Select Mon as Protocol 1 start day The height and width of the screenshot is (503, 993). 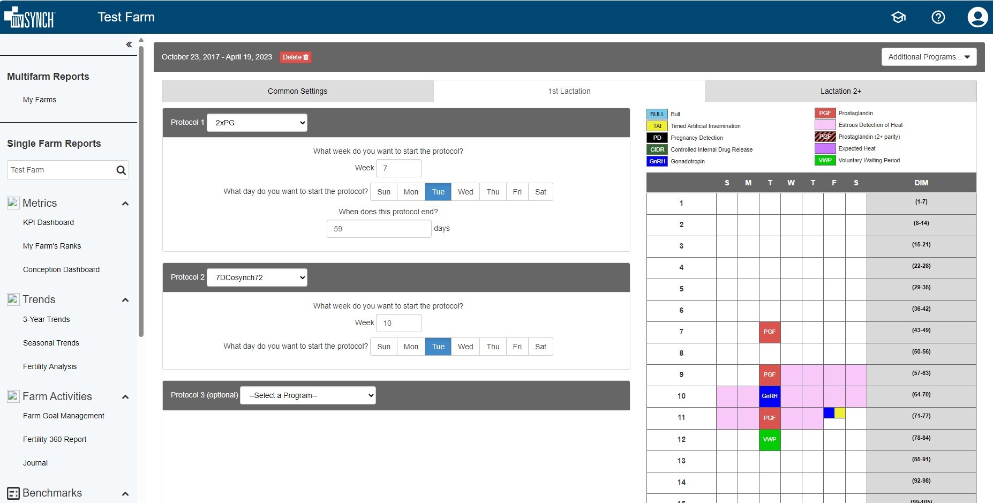[x=411, y=192]
